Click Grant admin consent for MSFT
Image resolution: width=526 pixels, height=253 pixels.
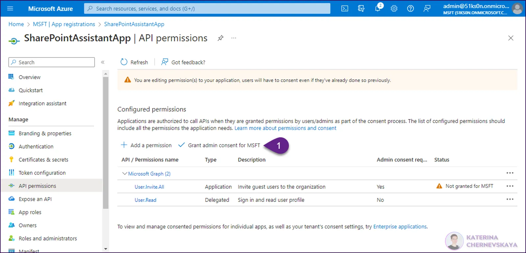[x=219, y=145]
